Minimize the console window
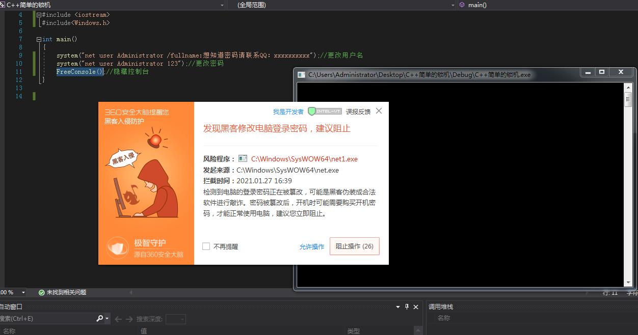 coord(589,72)
